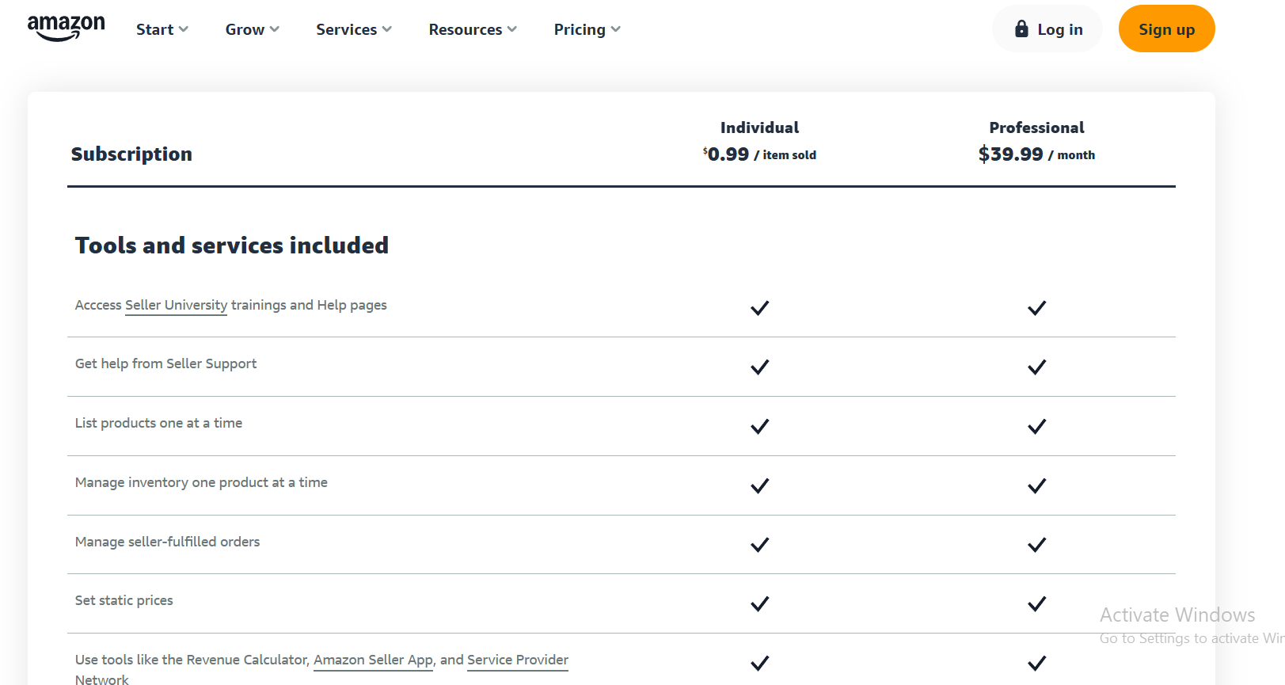Click Professional checkmark for Revenue Calculator row
This screenshot has height=685, width=1285.
point(1037,663)
